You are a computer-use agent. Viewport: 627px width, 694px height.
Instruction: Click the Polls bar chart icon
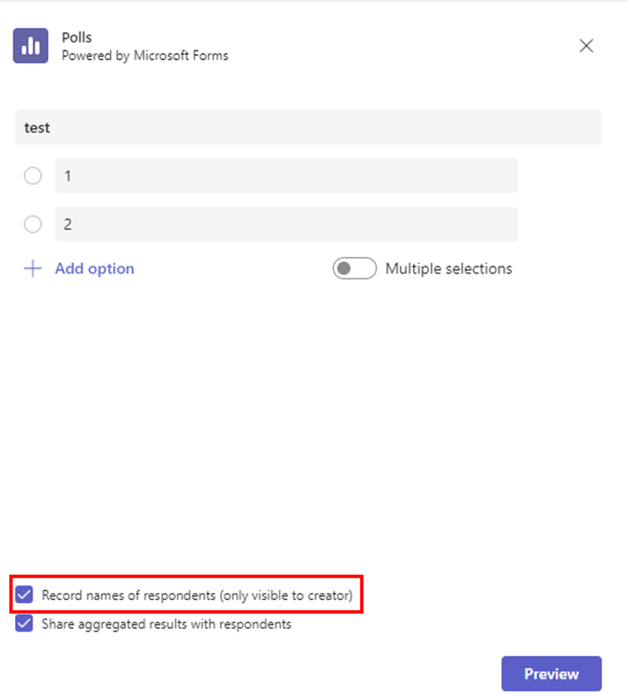(x=30, y=45)
